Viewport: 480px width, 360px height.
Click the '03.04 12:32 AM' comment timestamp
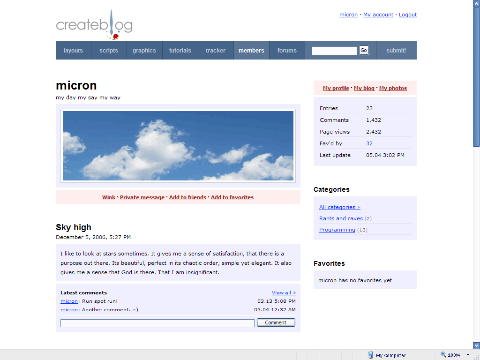tap(275, 310)
